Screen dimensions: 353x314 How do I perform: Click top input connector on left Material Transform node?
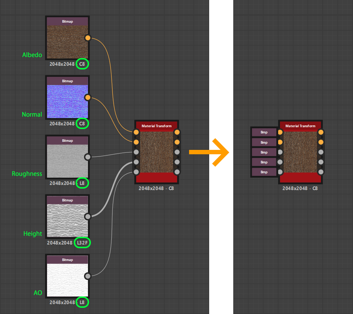coord(136,132)
